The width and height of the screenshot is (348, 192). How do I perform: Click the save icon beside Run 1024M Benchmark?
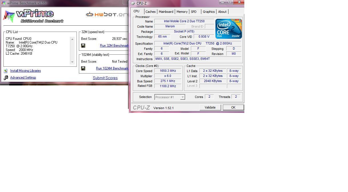(83, 68)
